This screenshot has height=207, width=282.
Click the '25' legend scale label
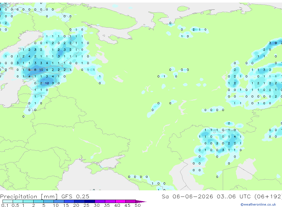[x=86, y=205]
